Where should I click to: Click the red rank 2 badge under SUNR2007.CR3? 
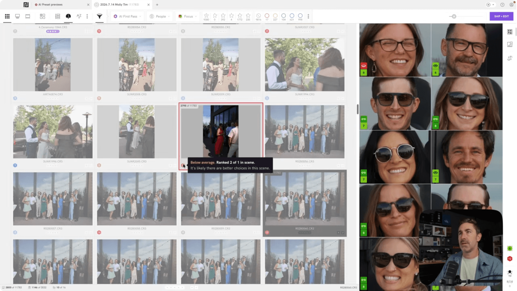pyautogui.click(x=267, y=31)
